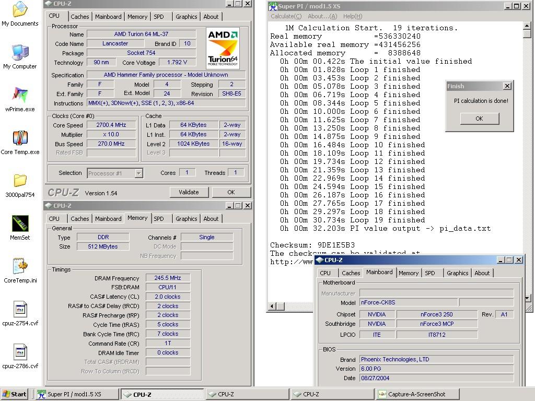Screen dimensions: 535x401
Task: Click the Multiplier x 10.0 value
Action: tap(111, 135)
